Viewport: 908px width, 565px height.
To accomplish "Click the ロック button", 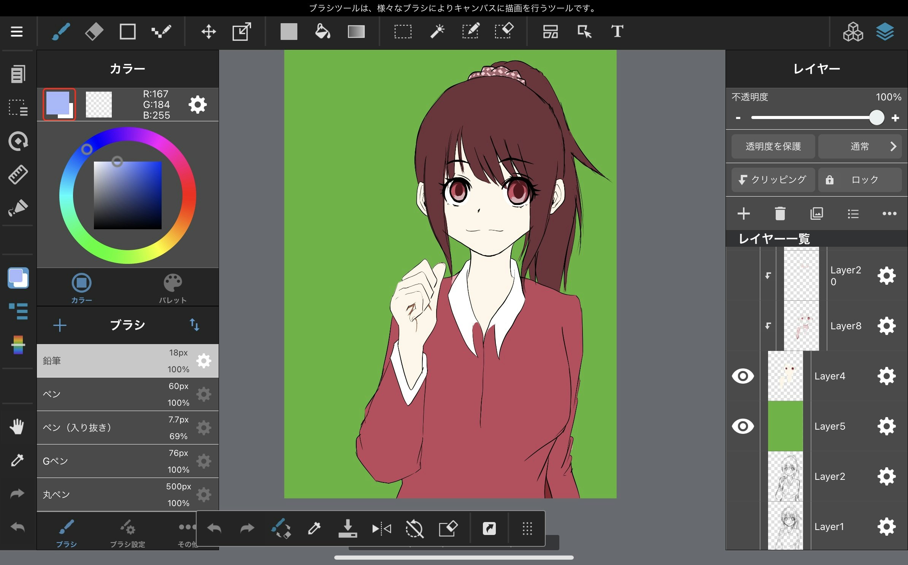I will click(859, 180).
